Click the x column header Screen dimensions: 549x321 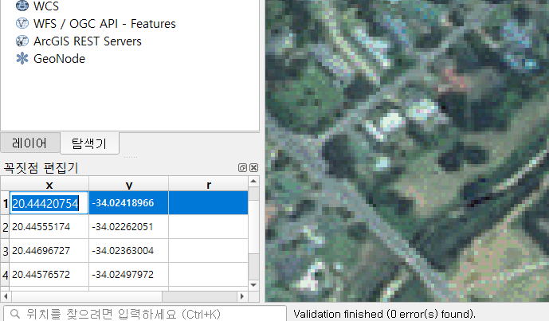pos(49,184)
